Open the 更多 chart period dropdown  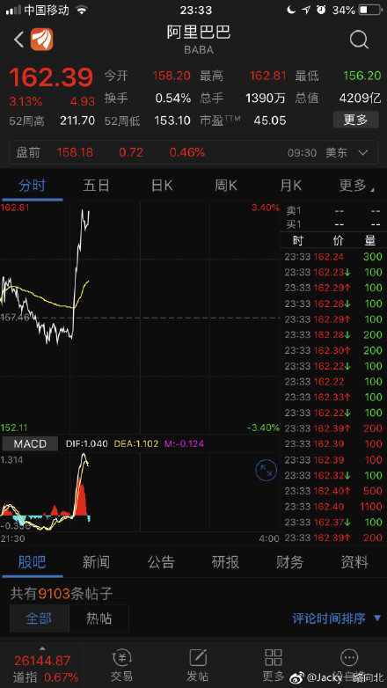click(x=355, y=186)
